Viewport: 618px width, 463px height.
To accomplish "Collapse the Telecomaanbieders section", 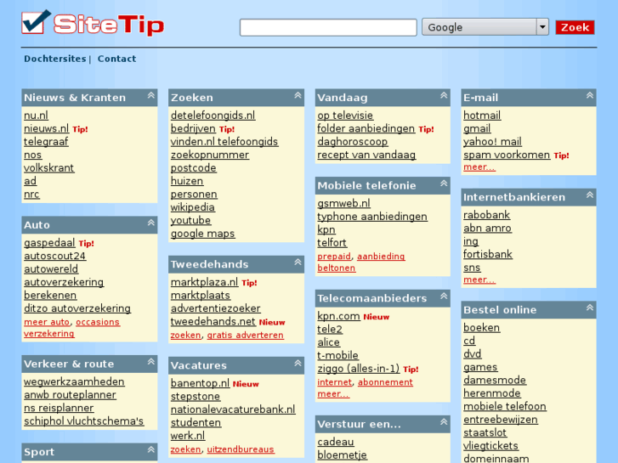I will [x=444, y=296].
